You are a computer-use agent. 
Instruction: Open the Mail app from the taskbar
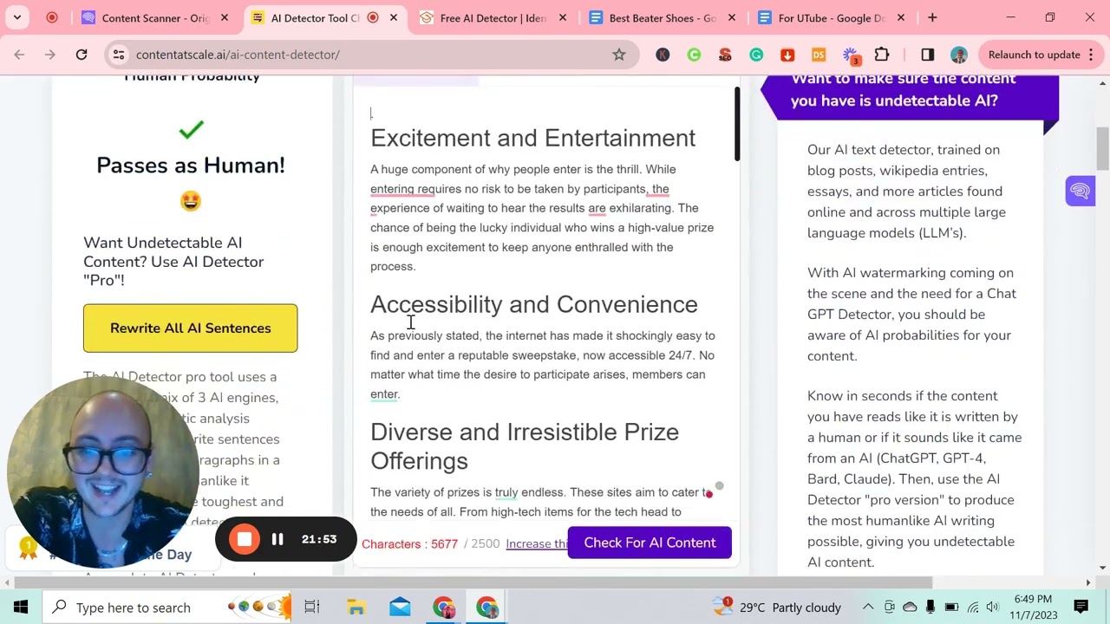400,607
